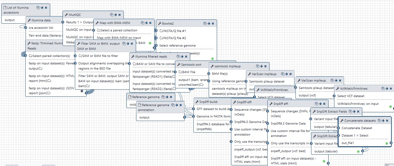The width and height of the screenshot is (394, 166).
Task: Duplicate the Bowtie2 node
Action: point(205,24)
